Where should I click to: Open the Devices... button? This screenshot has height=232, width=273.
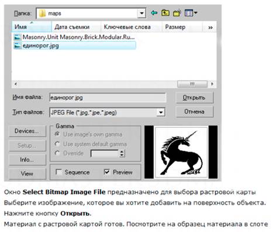(27, 131)
